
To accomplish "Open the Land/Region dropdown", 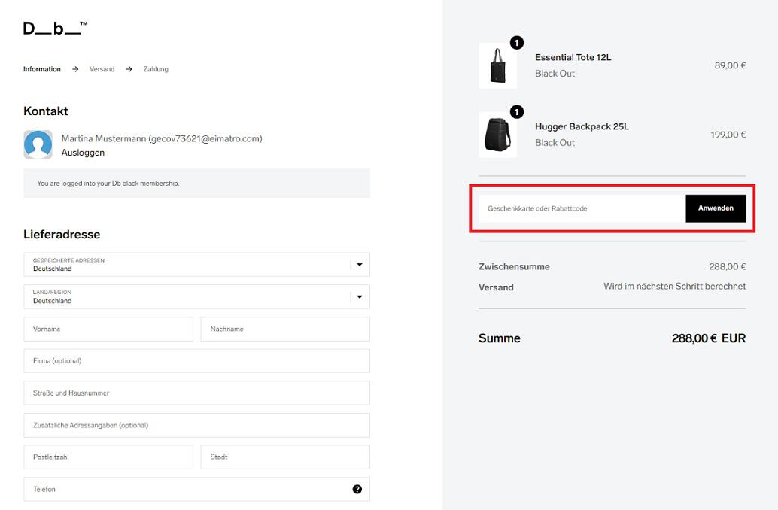I will 196,296.
